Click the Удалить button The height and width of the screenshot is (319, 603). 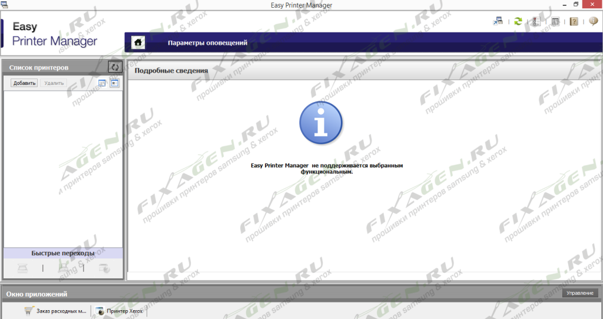[54, 83]
